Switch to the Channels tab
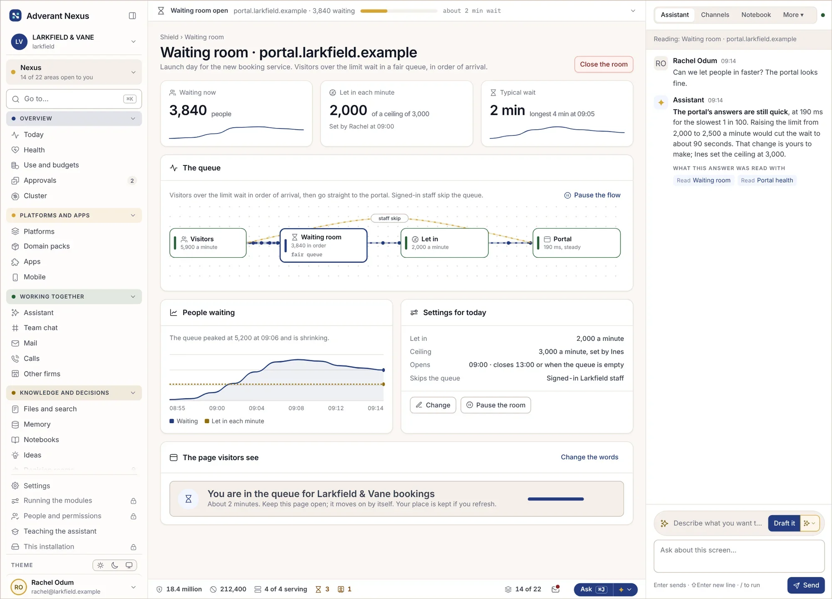 (715, 15)
